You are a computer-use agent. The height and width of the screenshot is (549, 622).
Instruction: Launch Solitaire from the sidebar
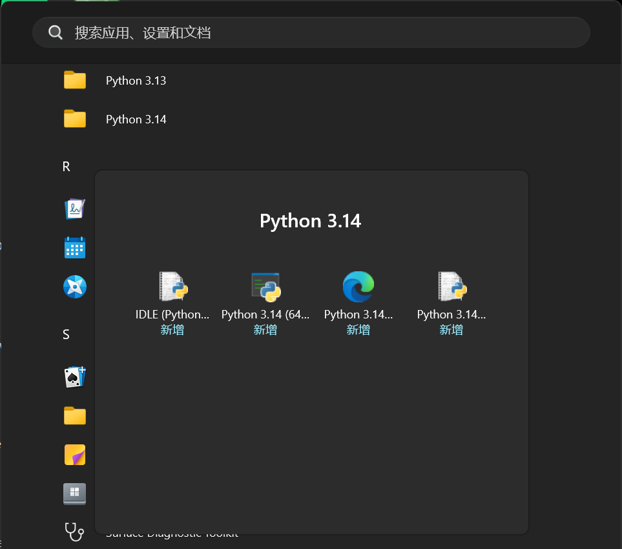74,377
